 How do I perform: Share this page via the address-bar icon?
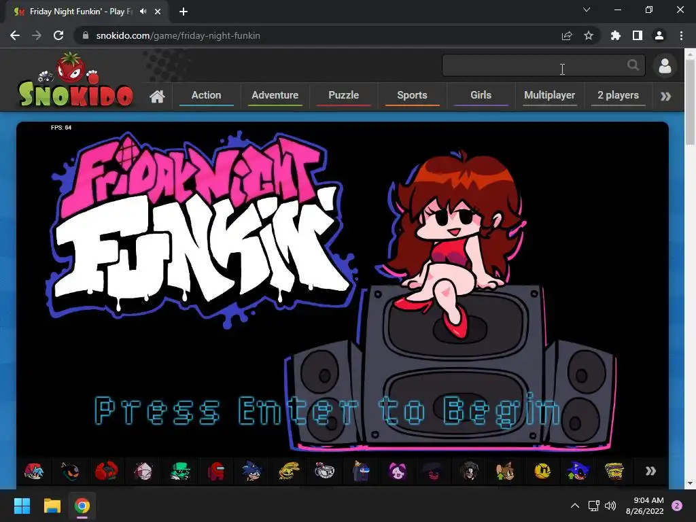(x=567, y=35)
